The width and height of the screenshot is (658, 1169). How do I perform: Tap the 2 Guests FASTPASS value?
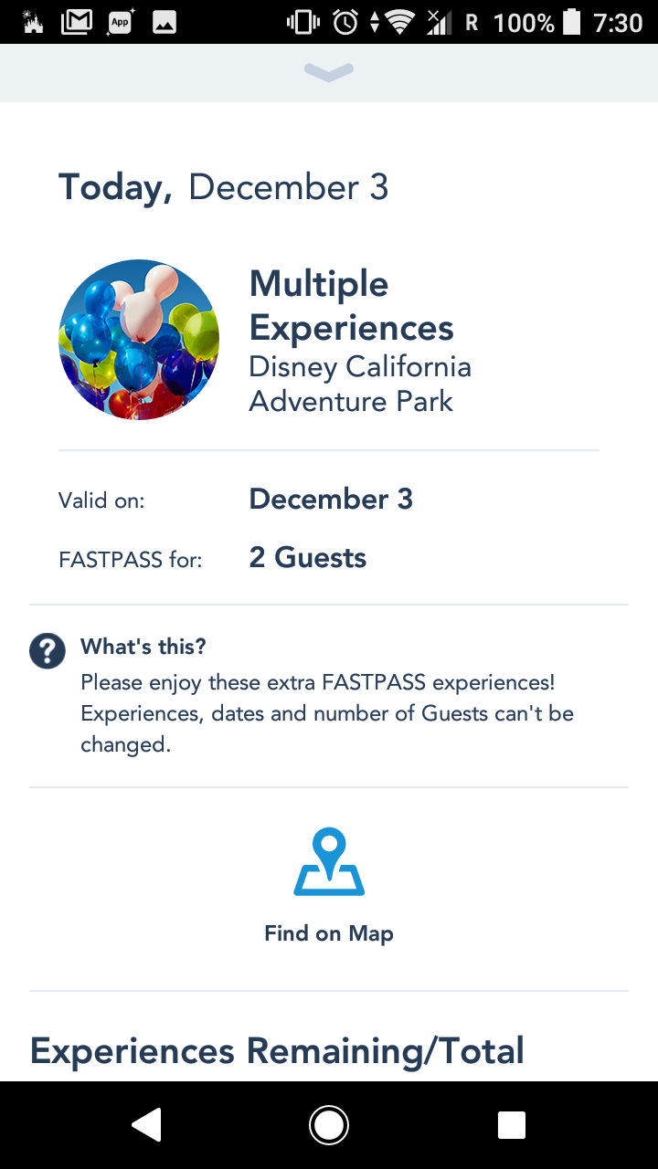coord(308,557)
